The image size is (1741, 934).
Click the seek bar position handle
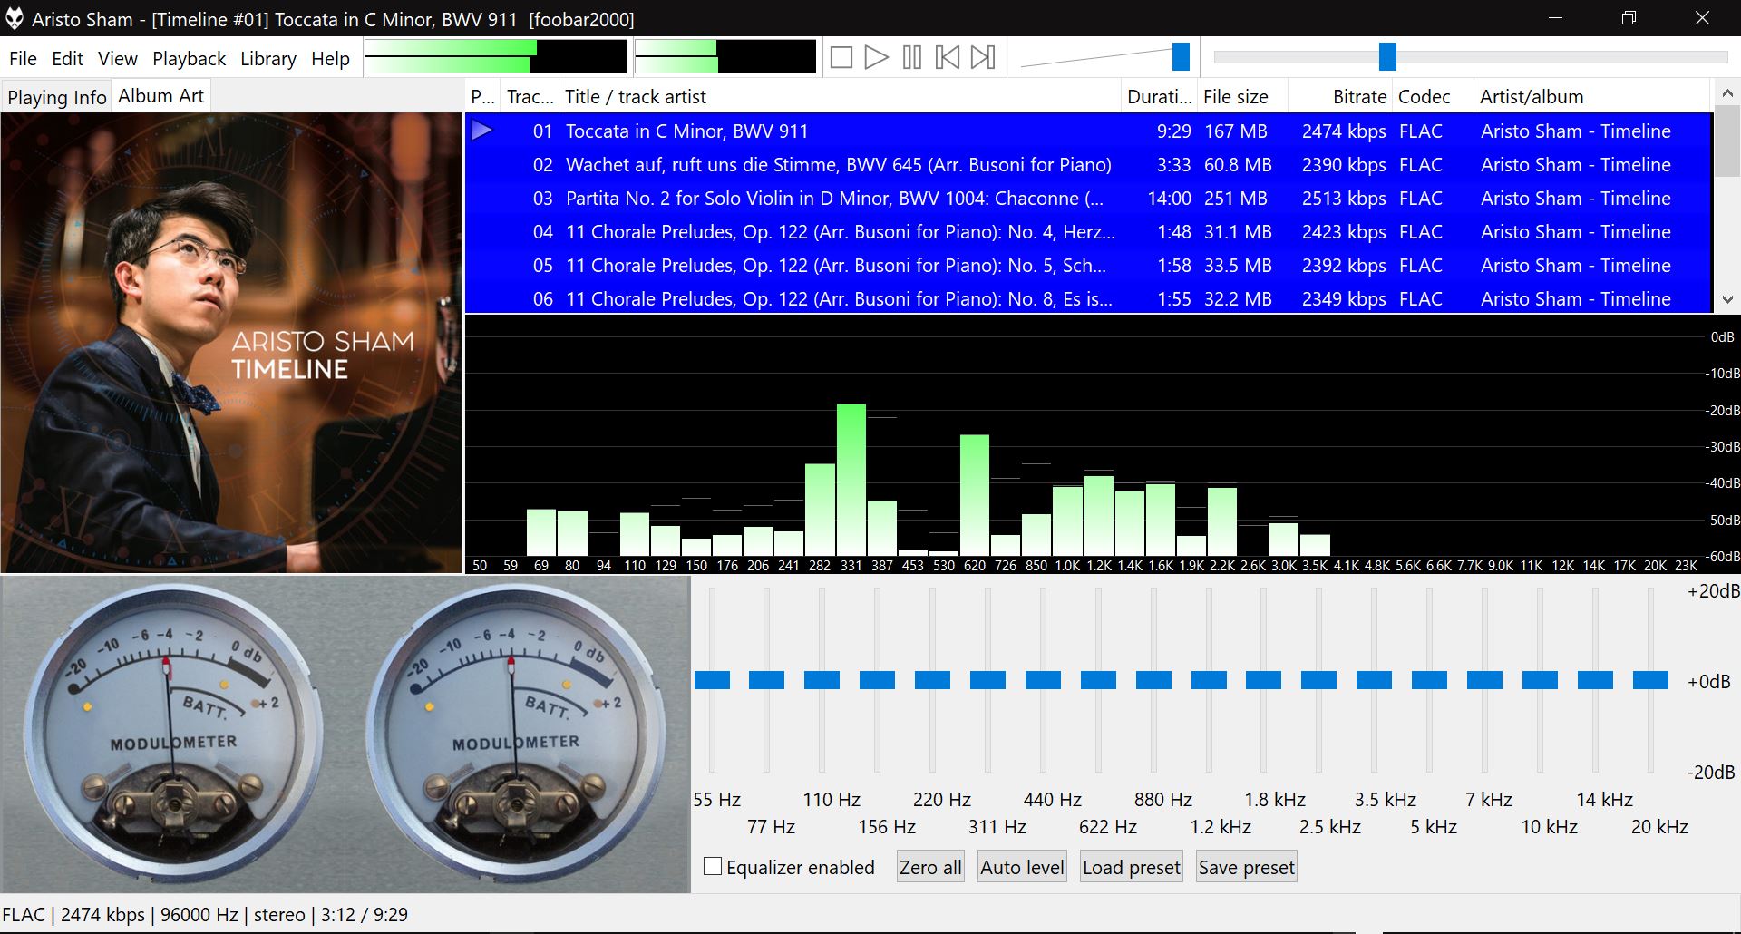click(x=1387, y=57)
